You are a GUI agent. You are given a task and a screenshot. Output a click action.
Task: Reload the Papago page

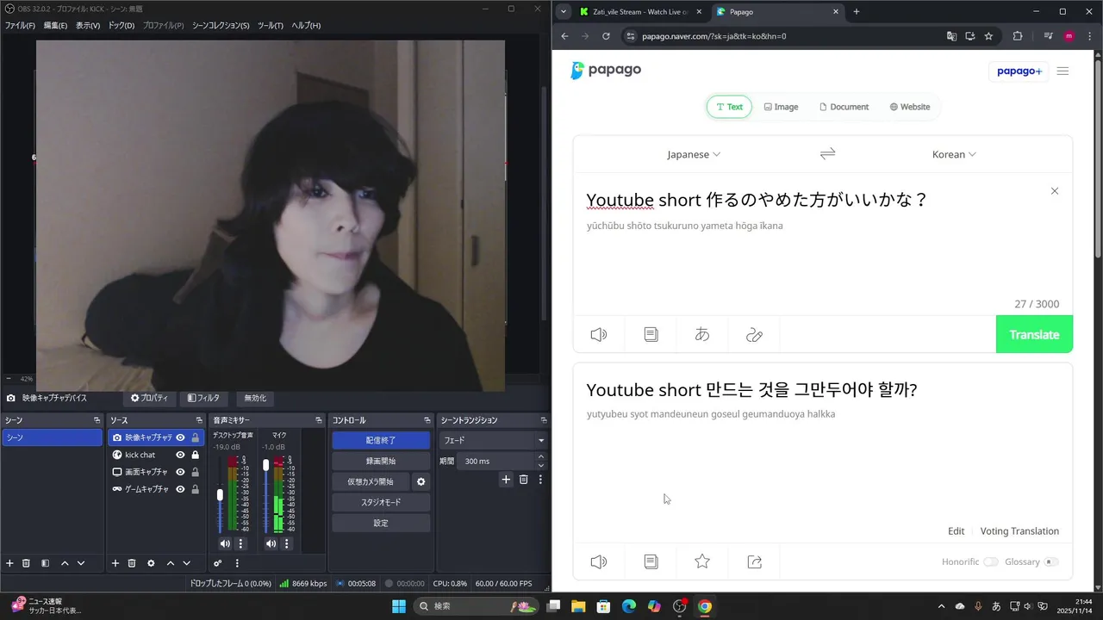606,36
